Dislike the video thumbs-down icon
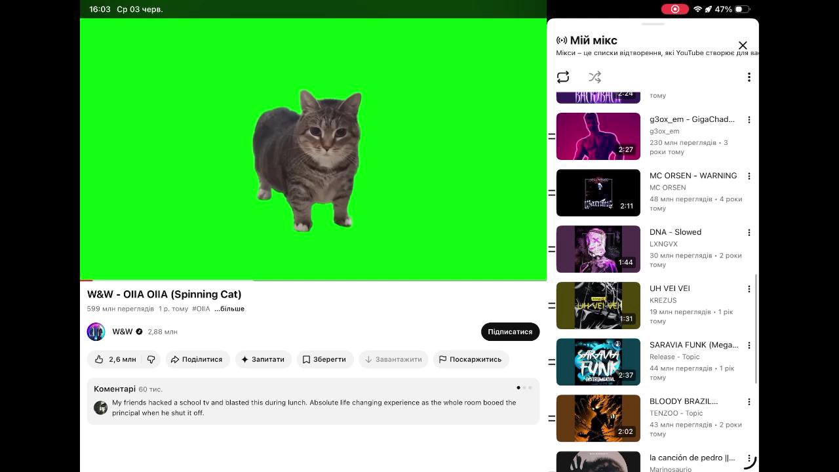Viewport: 839px width, 472px height. (x=151, y=359)
